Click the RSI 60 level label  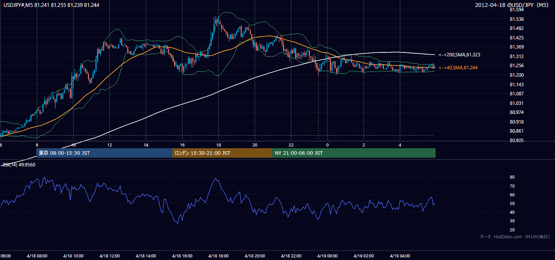[512, 195]
